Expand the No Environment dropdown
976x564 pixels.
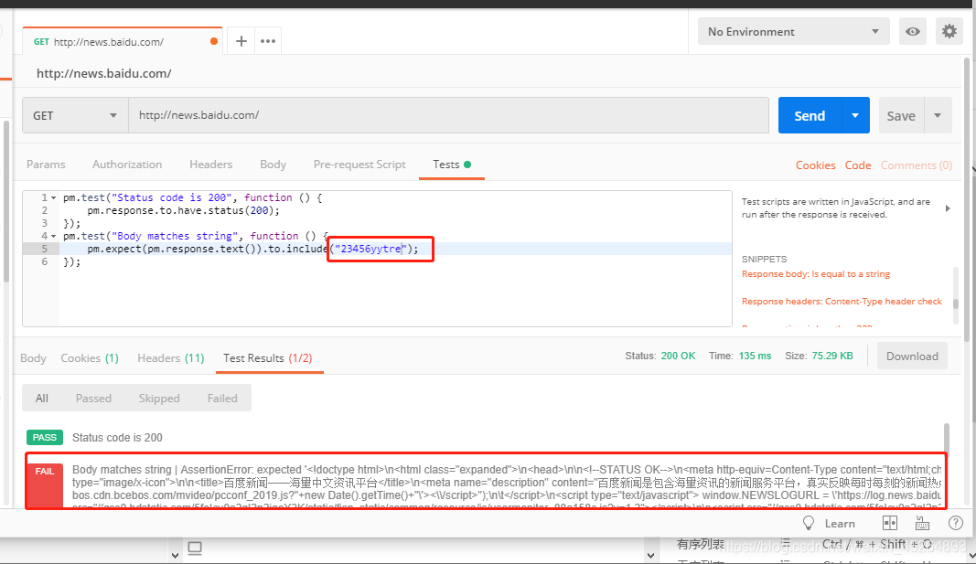click(x=793, y=31)
